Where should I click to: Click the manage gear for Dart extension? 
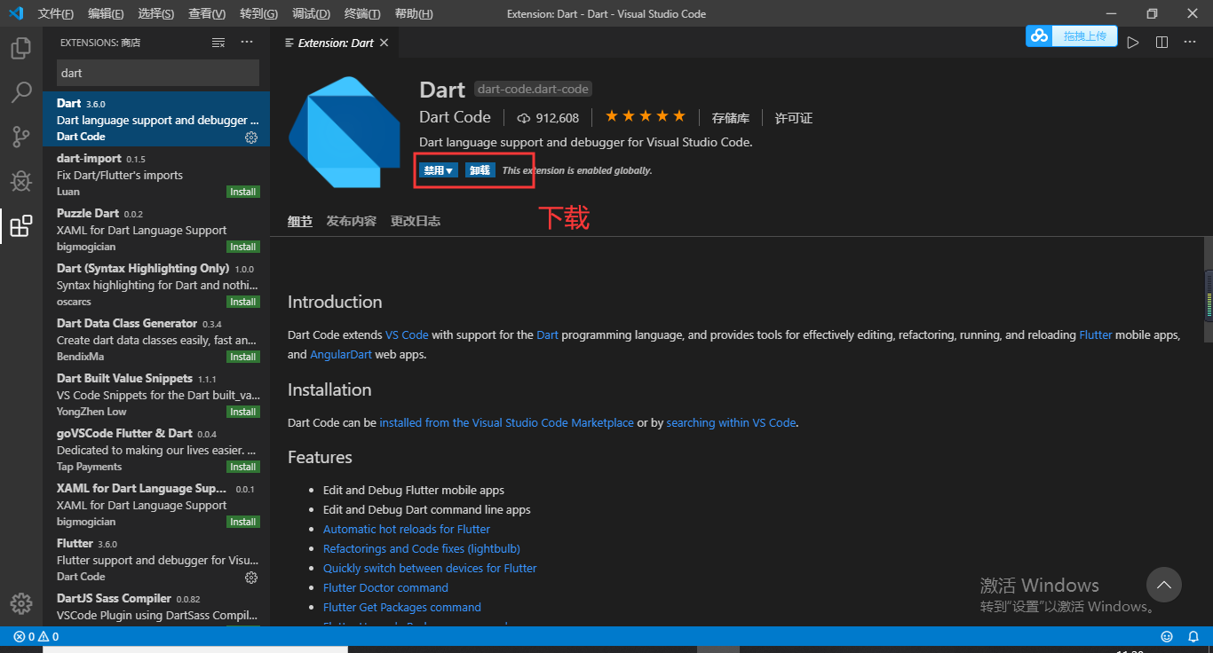[251, 138]
